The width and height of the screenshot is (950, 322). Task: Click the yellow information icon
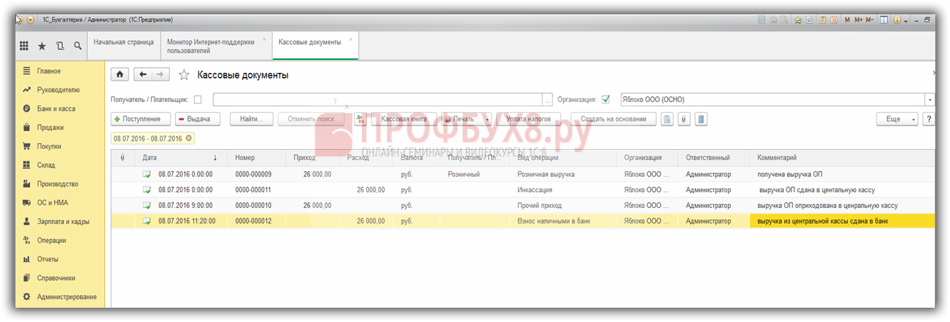(897, 19)
